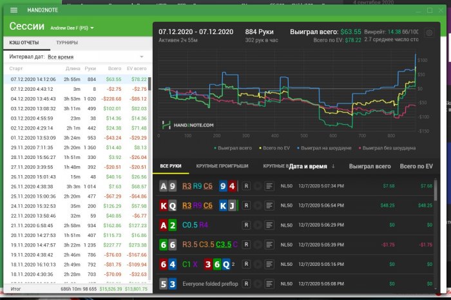Switch to КЭШ ОТЧЕТЫ tab
This screenshot has width=451, height=300.
[24, 42]
